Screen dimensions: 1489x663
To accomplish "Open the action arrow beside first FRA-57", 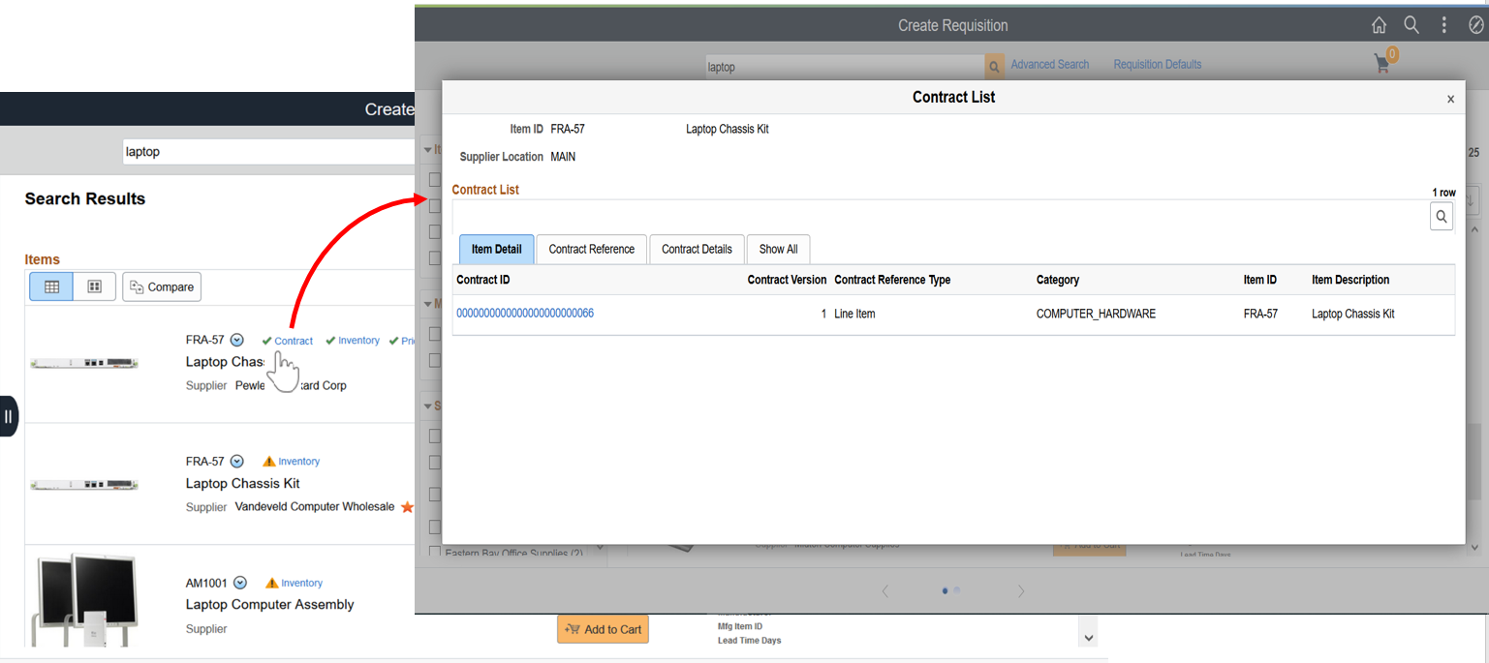I will coord(237,341).
